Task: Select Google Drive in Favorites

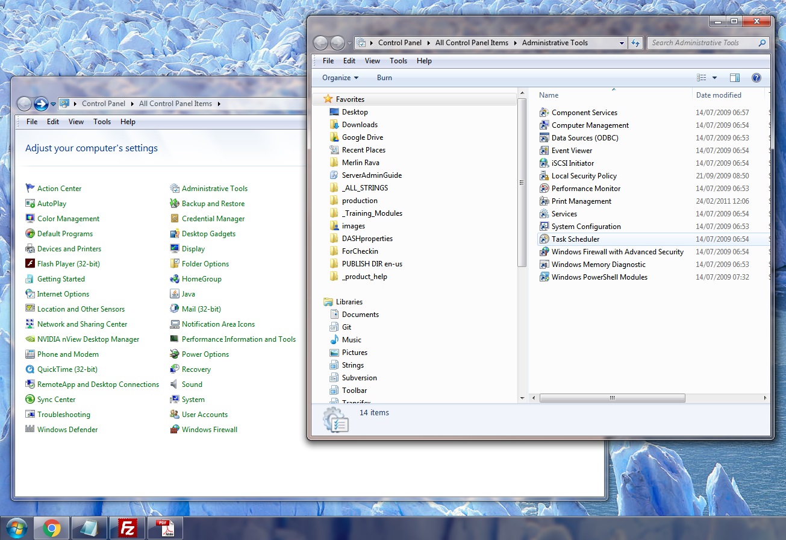Action: [363, 137]
